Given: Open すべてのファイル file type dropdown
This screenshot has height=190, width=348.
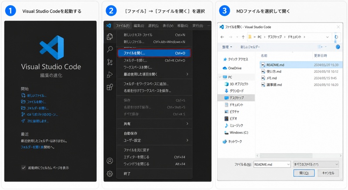Looking at the screenshot, I should coord(316,164).
